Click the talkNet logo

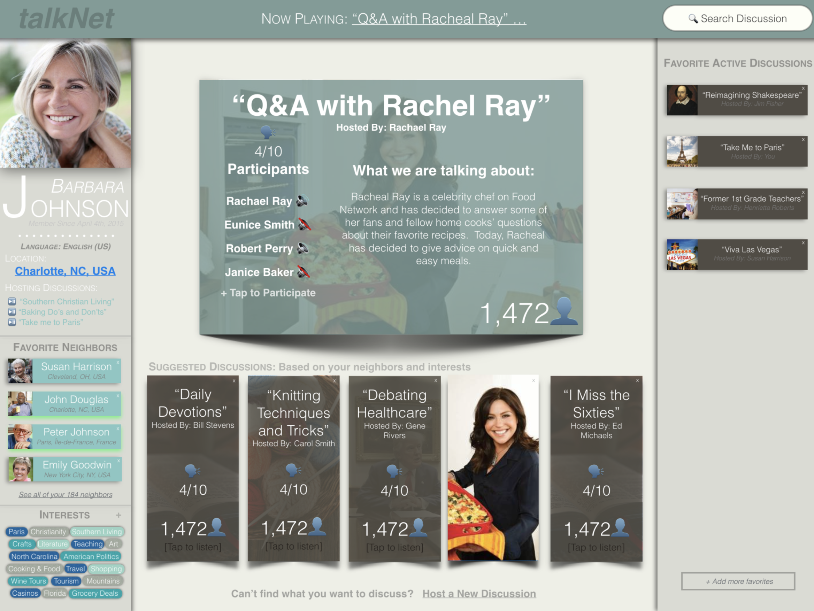(67, 19)
